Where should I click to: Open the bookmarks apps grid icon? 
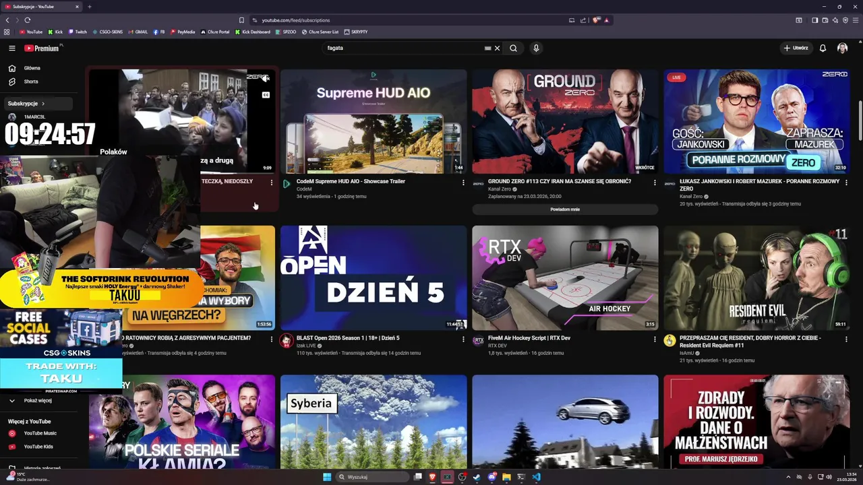tap(7, 32)
